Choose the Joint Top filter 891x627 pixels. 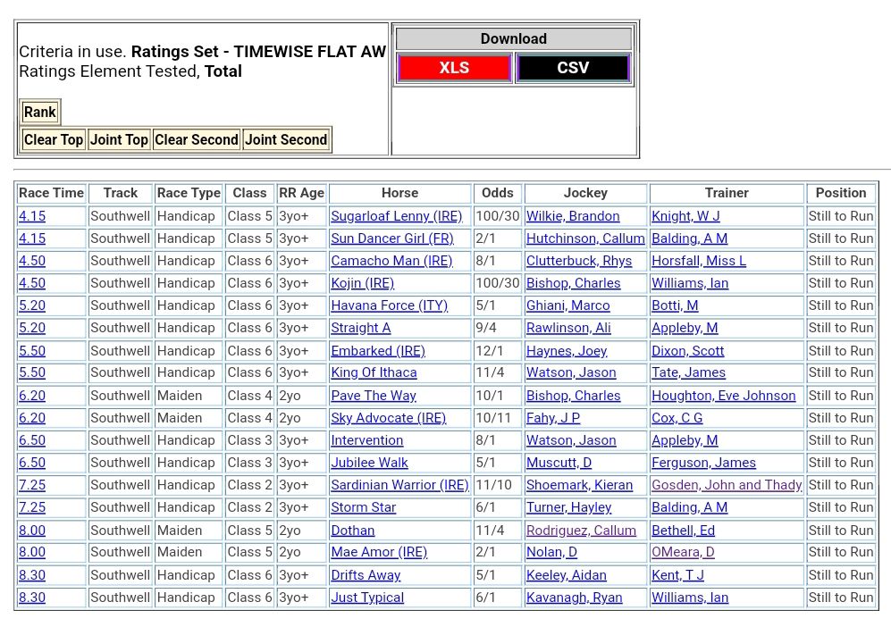pos(119,139)
